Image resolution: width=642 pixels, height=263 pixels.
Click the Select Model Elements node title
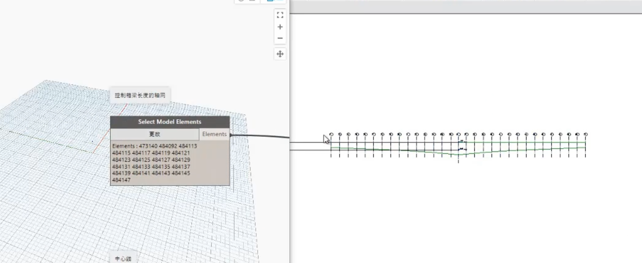coord(170,122)
